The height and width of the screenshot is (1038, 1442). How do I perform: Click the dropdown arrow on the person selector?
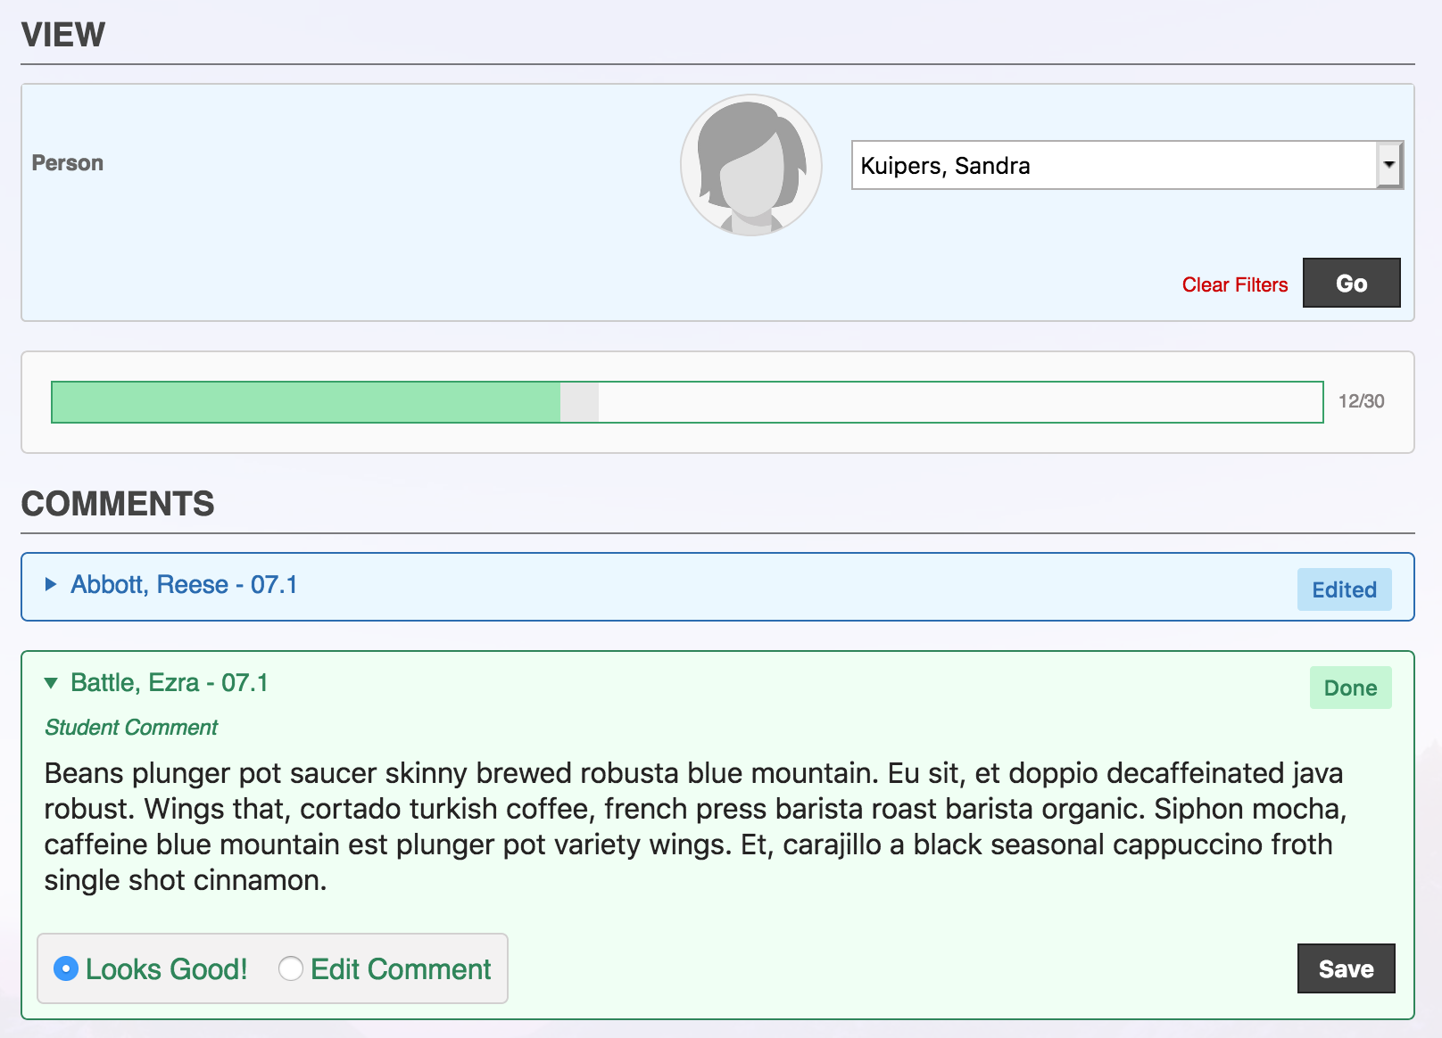click(1388, 165)
